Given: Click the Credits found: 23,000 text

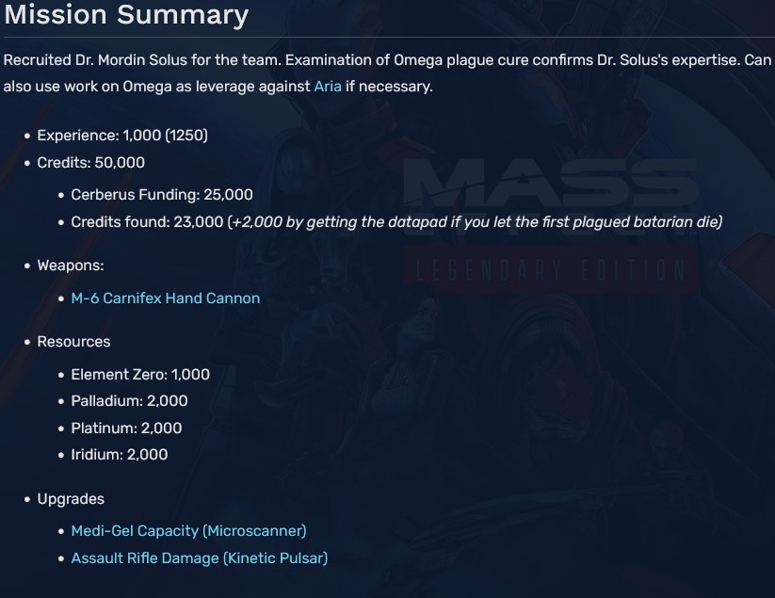Looking at the screenshot, I should 147,221.
